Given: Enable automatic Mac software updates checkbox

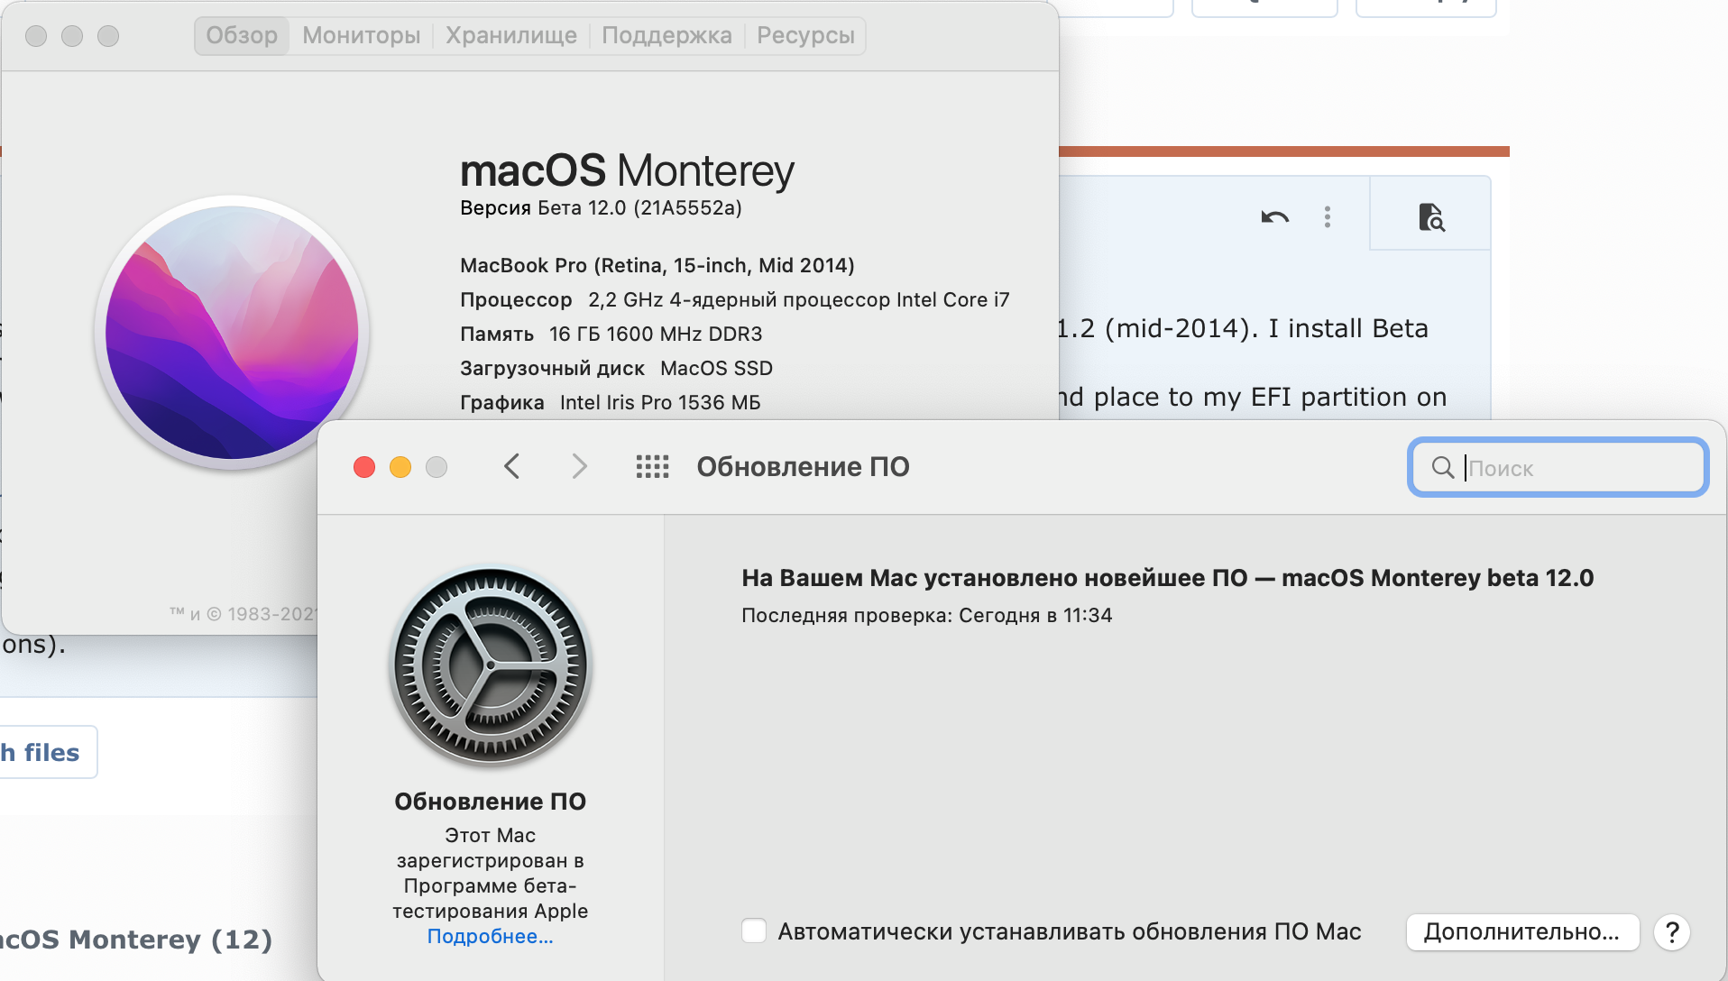Looking at the screenshot, I should pos(754,931).
